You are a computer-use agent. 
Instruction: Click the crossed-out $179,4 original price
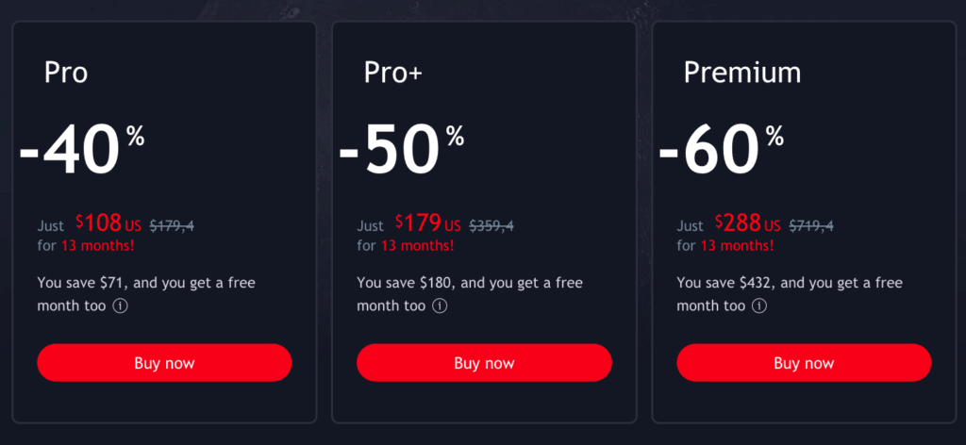pos(172,226)
